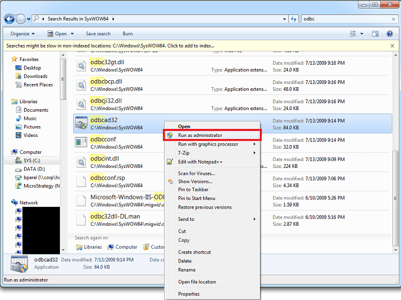Click the Open toolbar button

57,34
